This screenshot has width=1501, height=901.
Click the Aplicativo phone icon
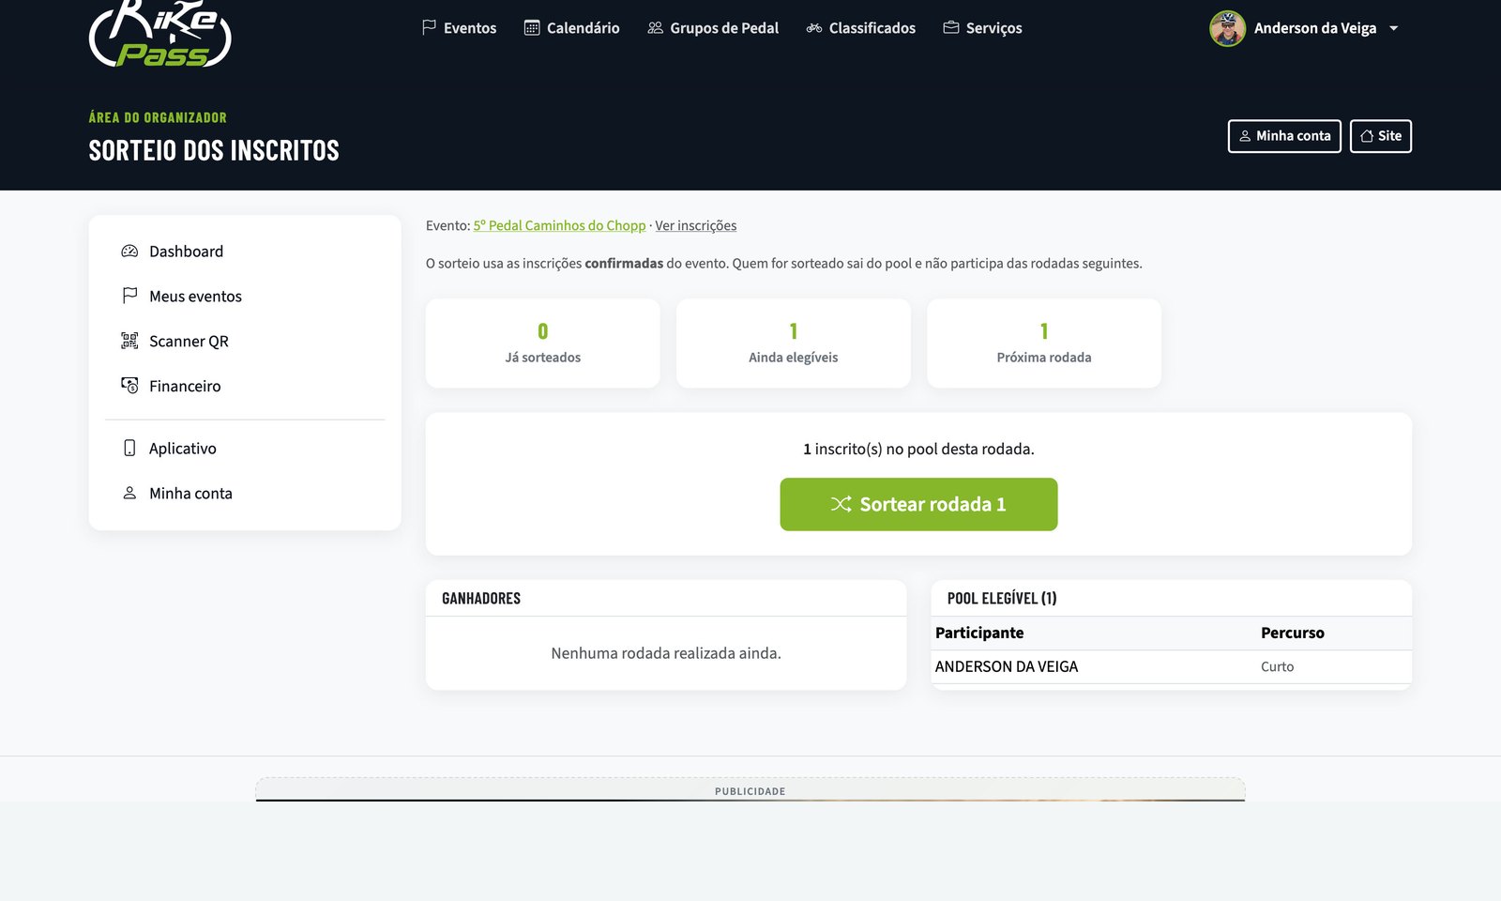pos(129,448)
